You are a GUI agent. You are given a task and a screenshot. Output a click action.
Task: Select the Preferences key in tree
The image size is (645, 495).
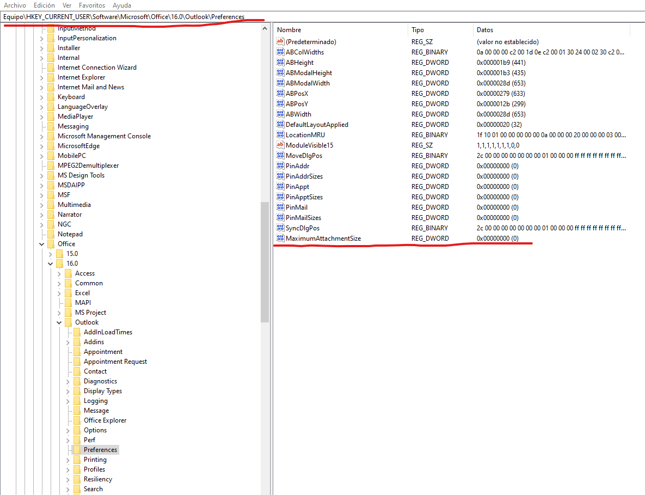[100, 450]
